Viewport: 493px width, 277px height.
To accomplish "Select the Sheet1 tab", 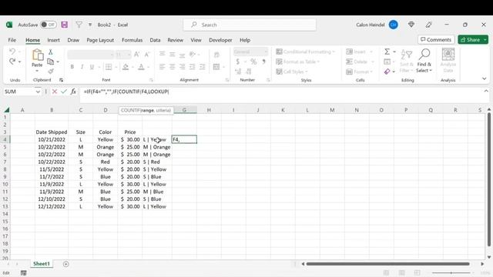I will 42,264.
